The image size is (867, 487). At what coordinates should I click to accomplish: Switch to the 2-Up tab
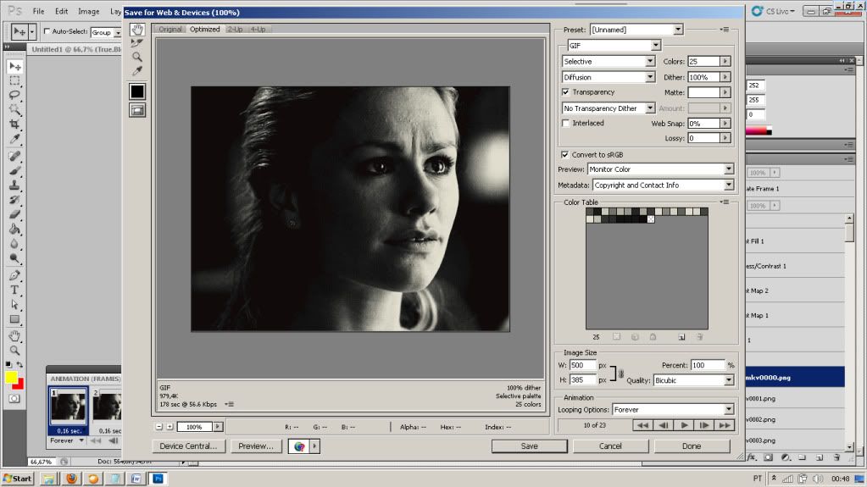235,29
